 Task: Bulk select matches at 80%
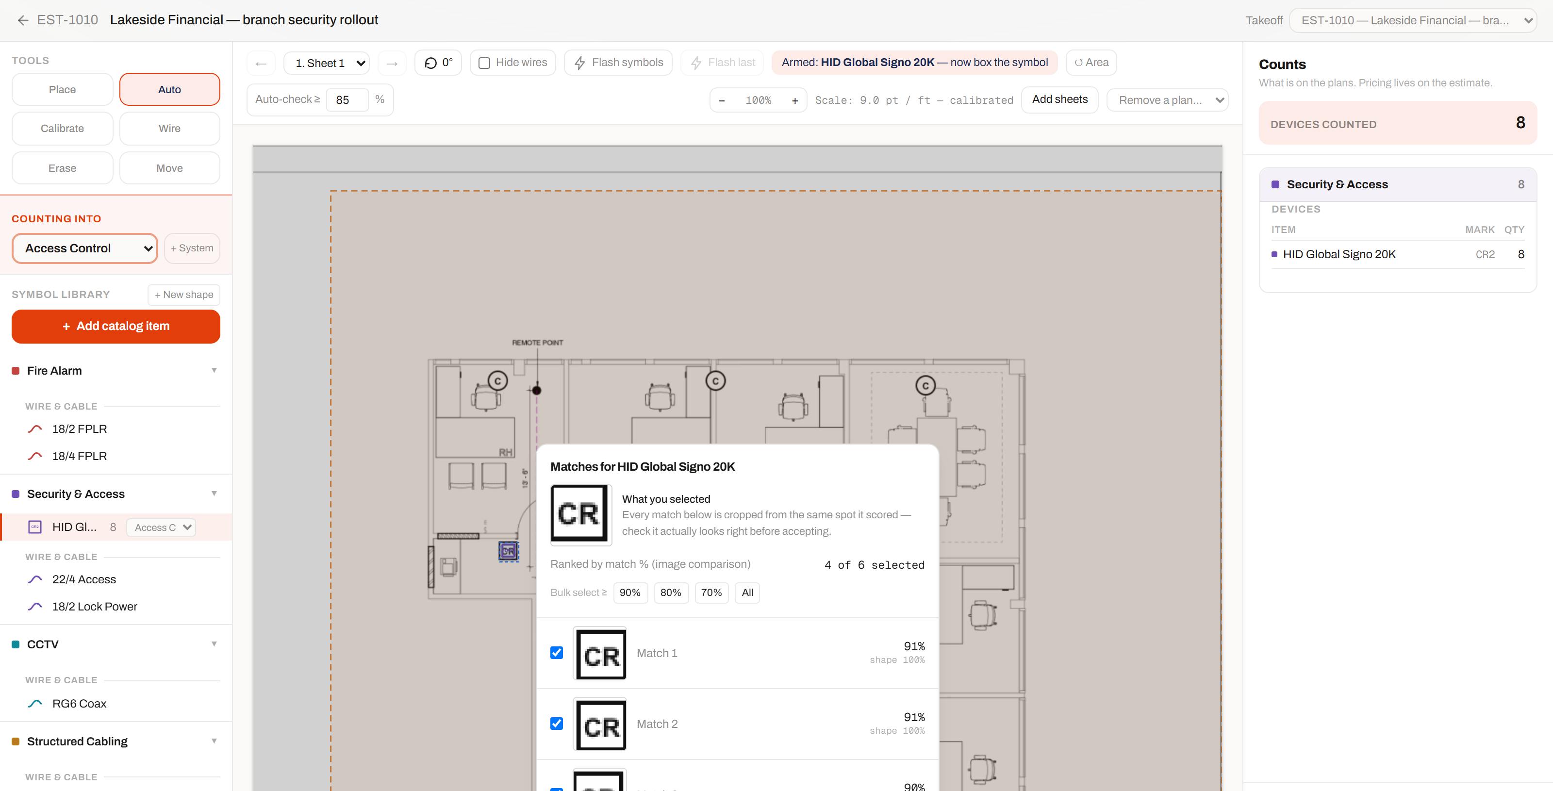670,593
